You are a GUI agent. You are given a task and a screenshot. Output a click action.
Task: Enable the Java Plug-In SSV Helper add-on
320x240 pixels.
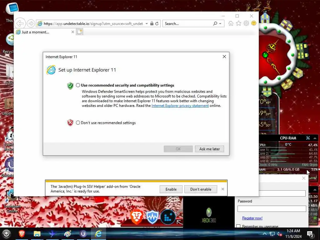click(171, 189)
